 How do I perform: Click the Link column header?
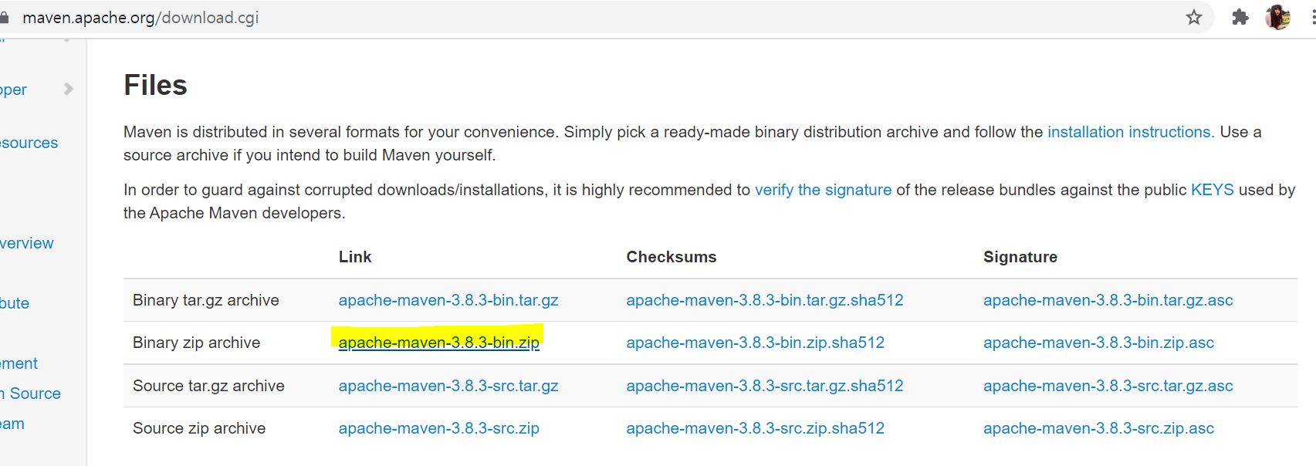355,257
